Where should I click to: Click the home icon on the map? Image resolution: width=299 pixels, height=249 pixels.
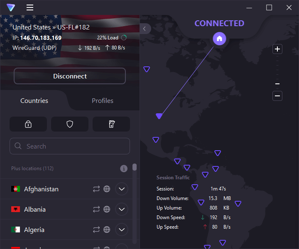[219, 39]
